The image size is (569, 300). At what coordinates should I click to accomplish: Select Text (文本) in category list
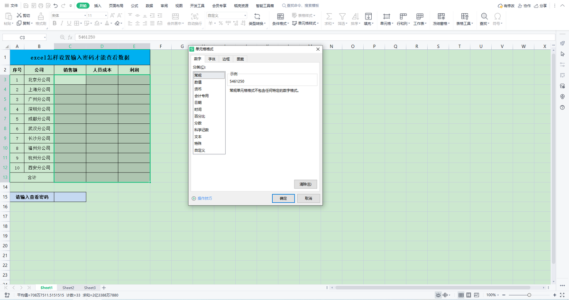tap(209, 136)
